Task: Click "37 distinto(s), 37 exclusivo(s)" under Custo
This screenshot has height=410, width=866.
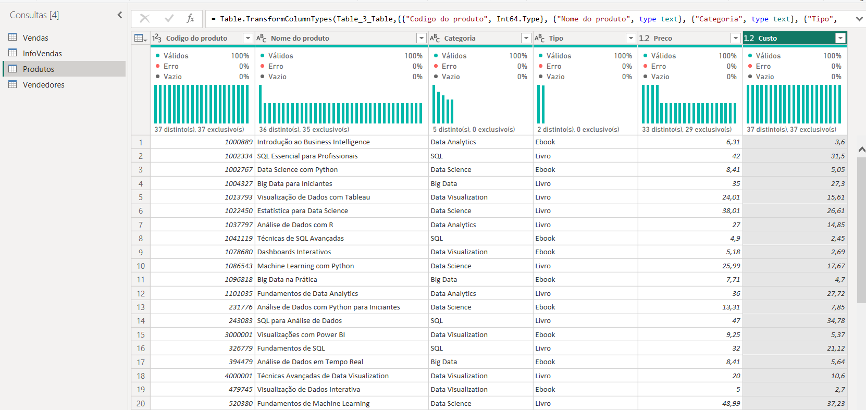Action: click(791, 129)
